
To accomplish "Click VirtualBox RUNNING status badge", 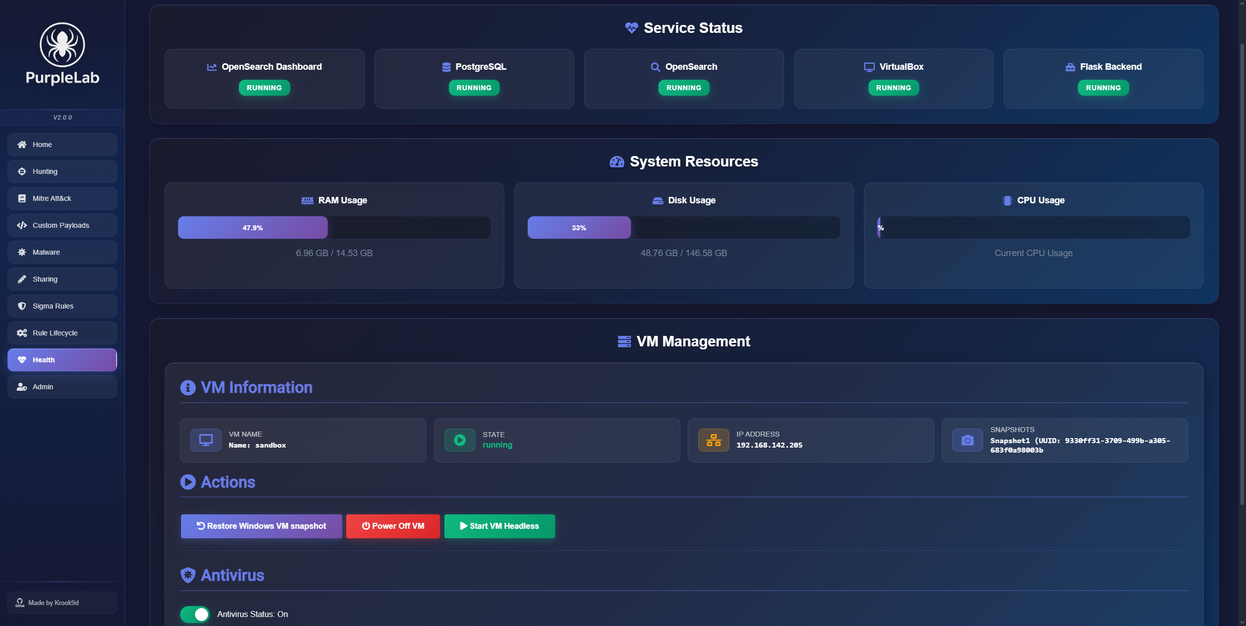I will tap(893, 88).
